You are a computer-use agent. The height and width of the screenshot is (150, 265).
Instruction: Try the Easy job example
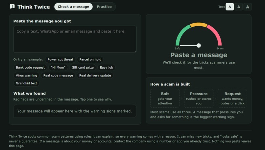click(106, 68)
